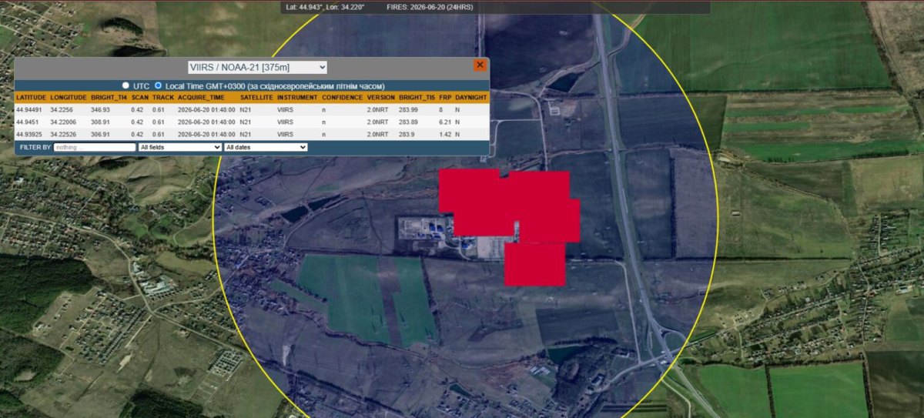924x418 pixels.
Task: Select the latitude cell 44.9451
Action: 28,122
